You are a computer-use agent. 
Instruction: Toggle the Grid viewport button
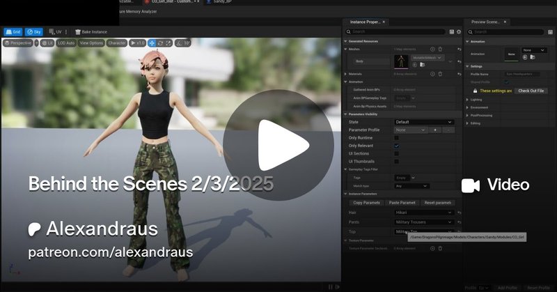[13, 32]
